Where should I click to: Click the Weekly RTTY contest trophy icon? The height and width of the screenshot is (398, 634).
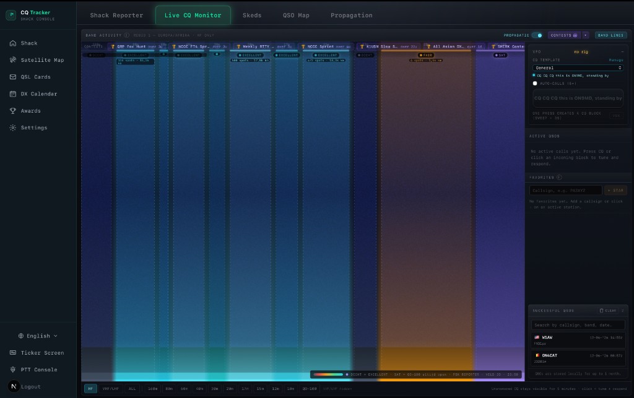coord(238,46)
